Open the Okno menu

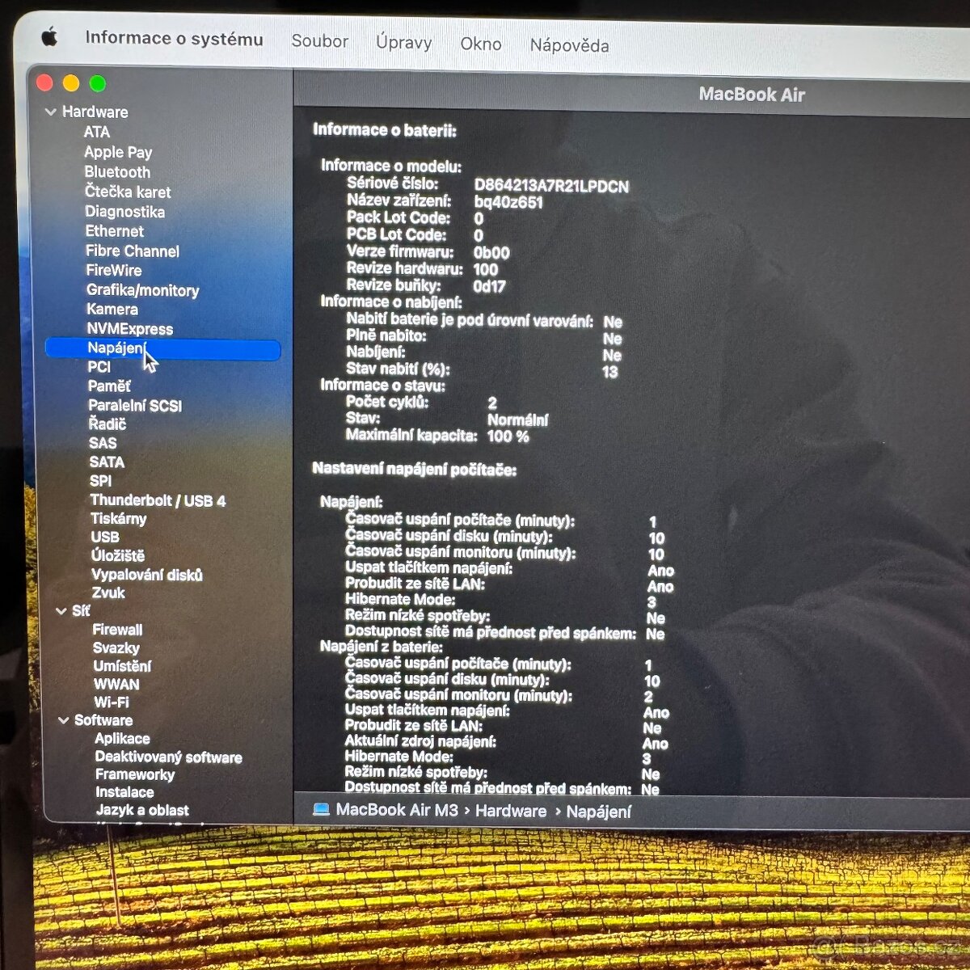point(480,44)
